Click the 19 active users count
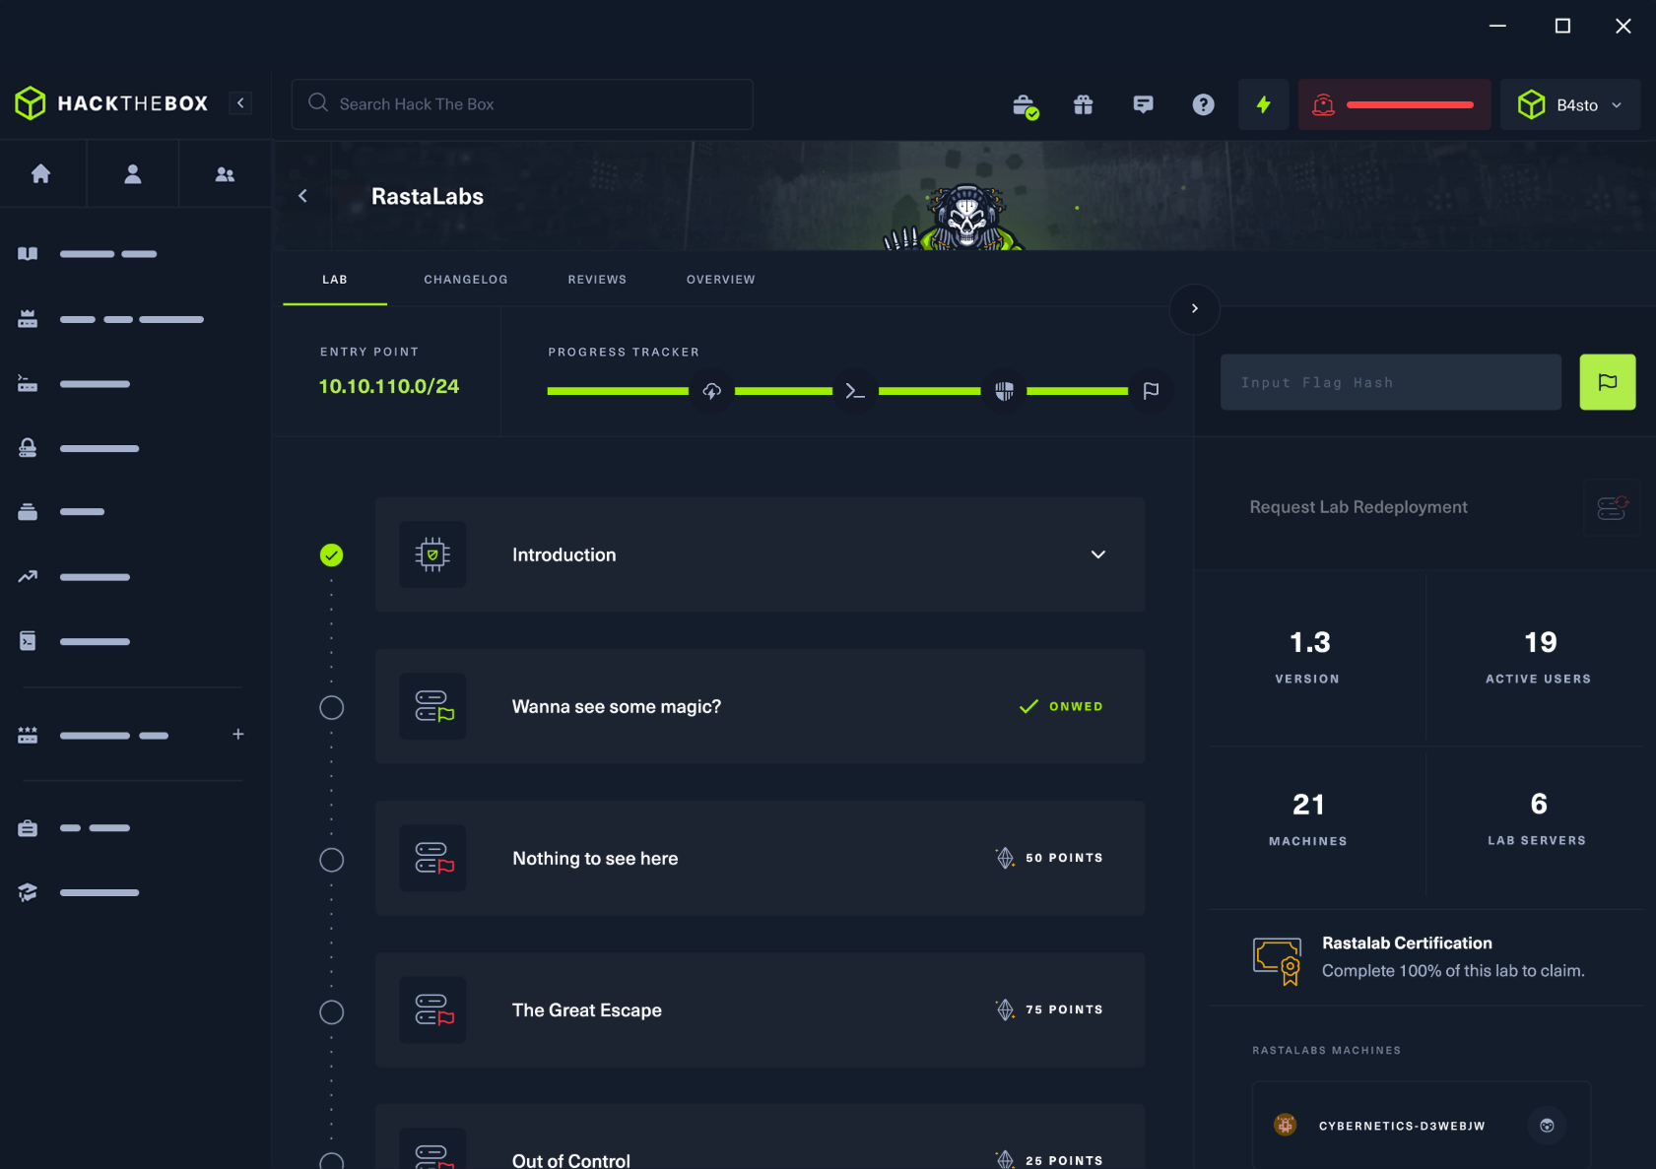The width and height of the screenshot is (1656, 1169). pyautogui.click(x=1540, y=642)
